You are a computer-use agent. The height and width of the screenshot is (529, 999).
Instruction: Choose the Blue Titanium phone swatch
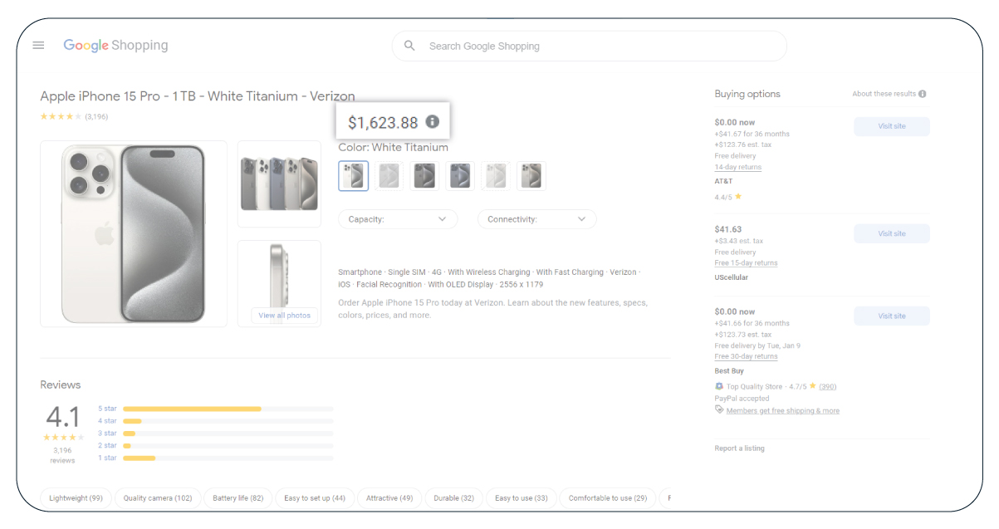pos(460,176)
